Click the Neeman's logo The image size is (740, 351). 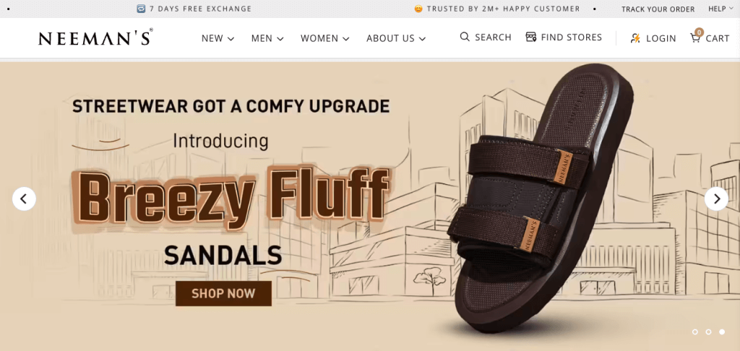click(95, 38)
